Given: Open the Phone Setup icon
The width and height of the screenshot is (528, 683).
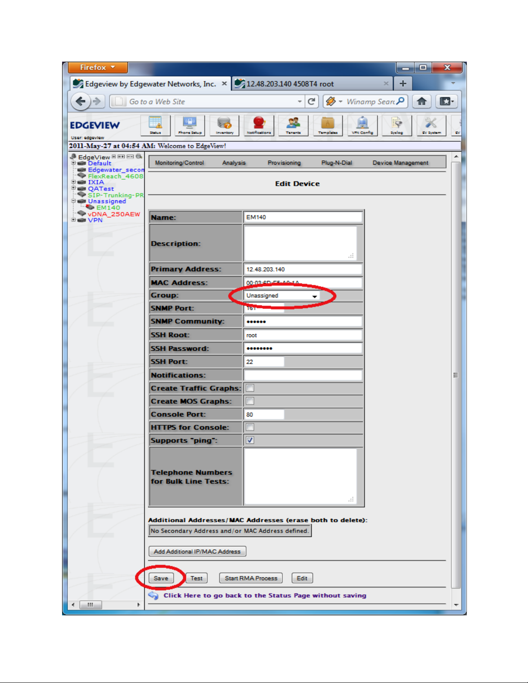Looking at the screenshot, I should point(190,125).
